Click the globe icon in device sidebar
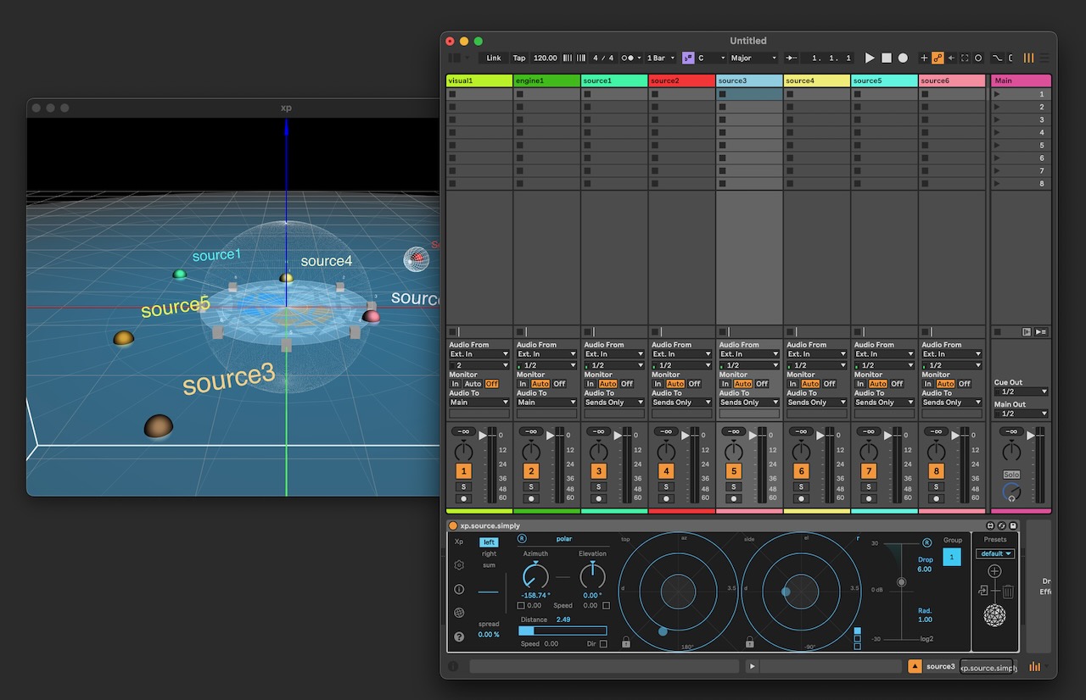The image size is (1086, 700). [459, 613]
